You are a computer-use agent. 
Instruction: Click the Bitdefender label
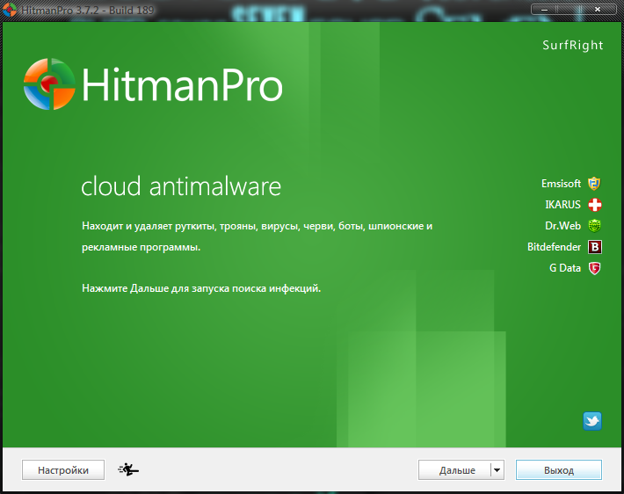pyautogui.click(x=554, y=247)
